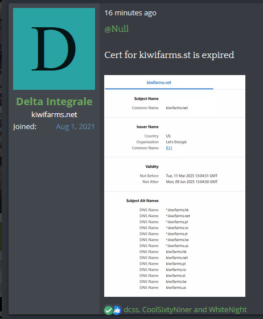Click the green checkmark reaction icon
Image resolution: width=263 pixels, height=319 pixels.
[109, 310]
